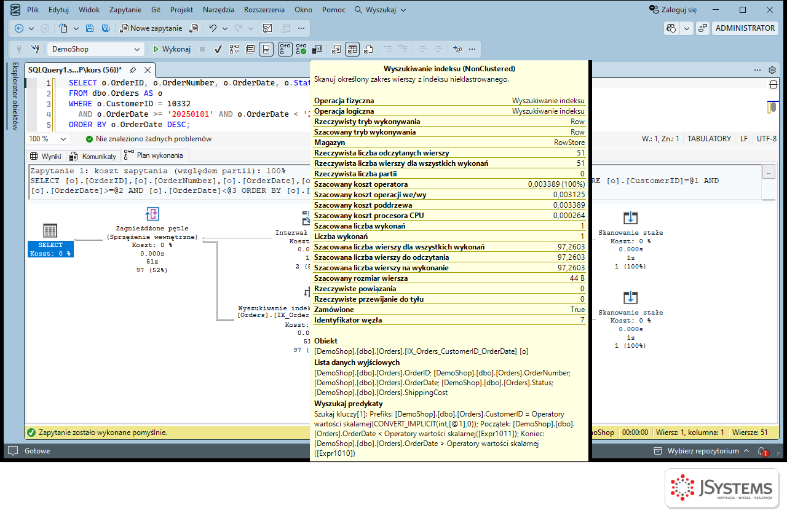Click the Nowe zapytanie button

pyautogui.click(x=151, y=28)
